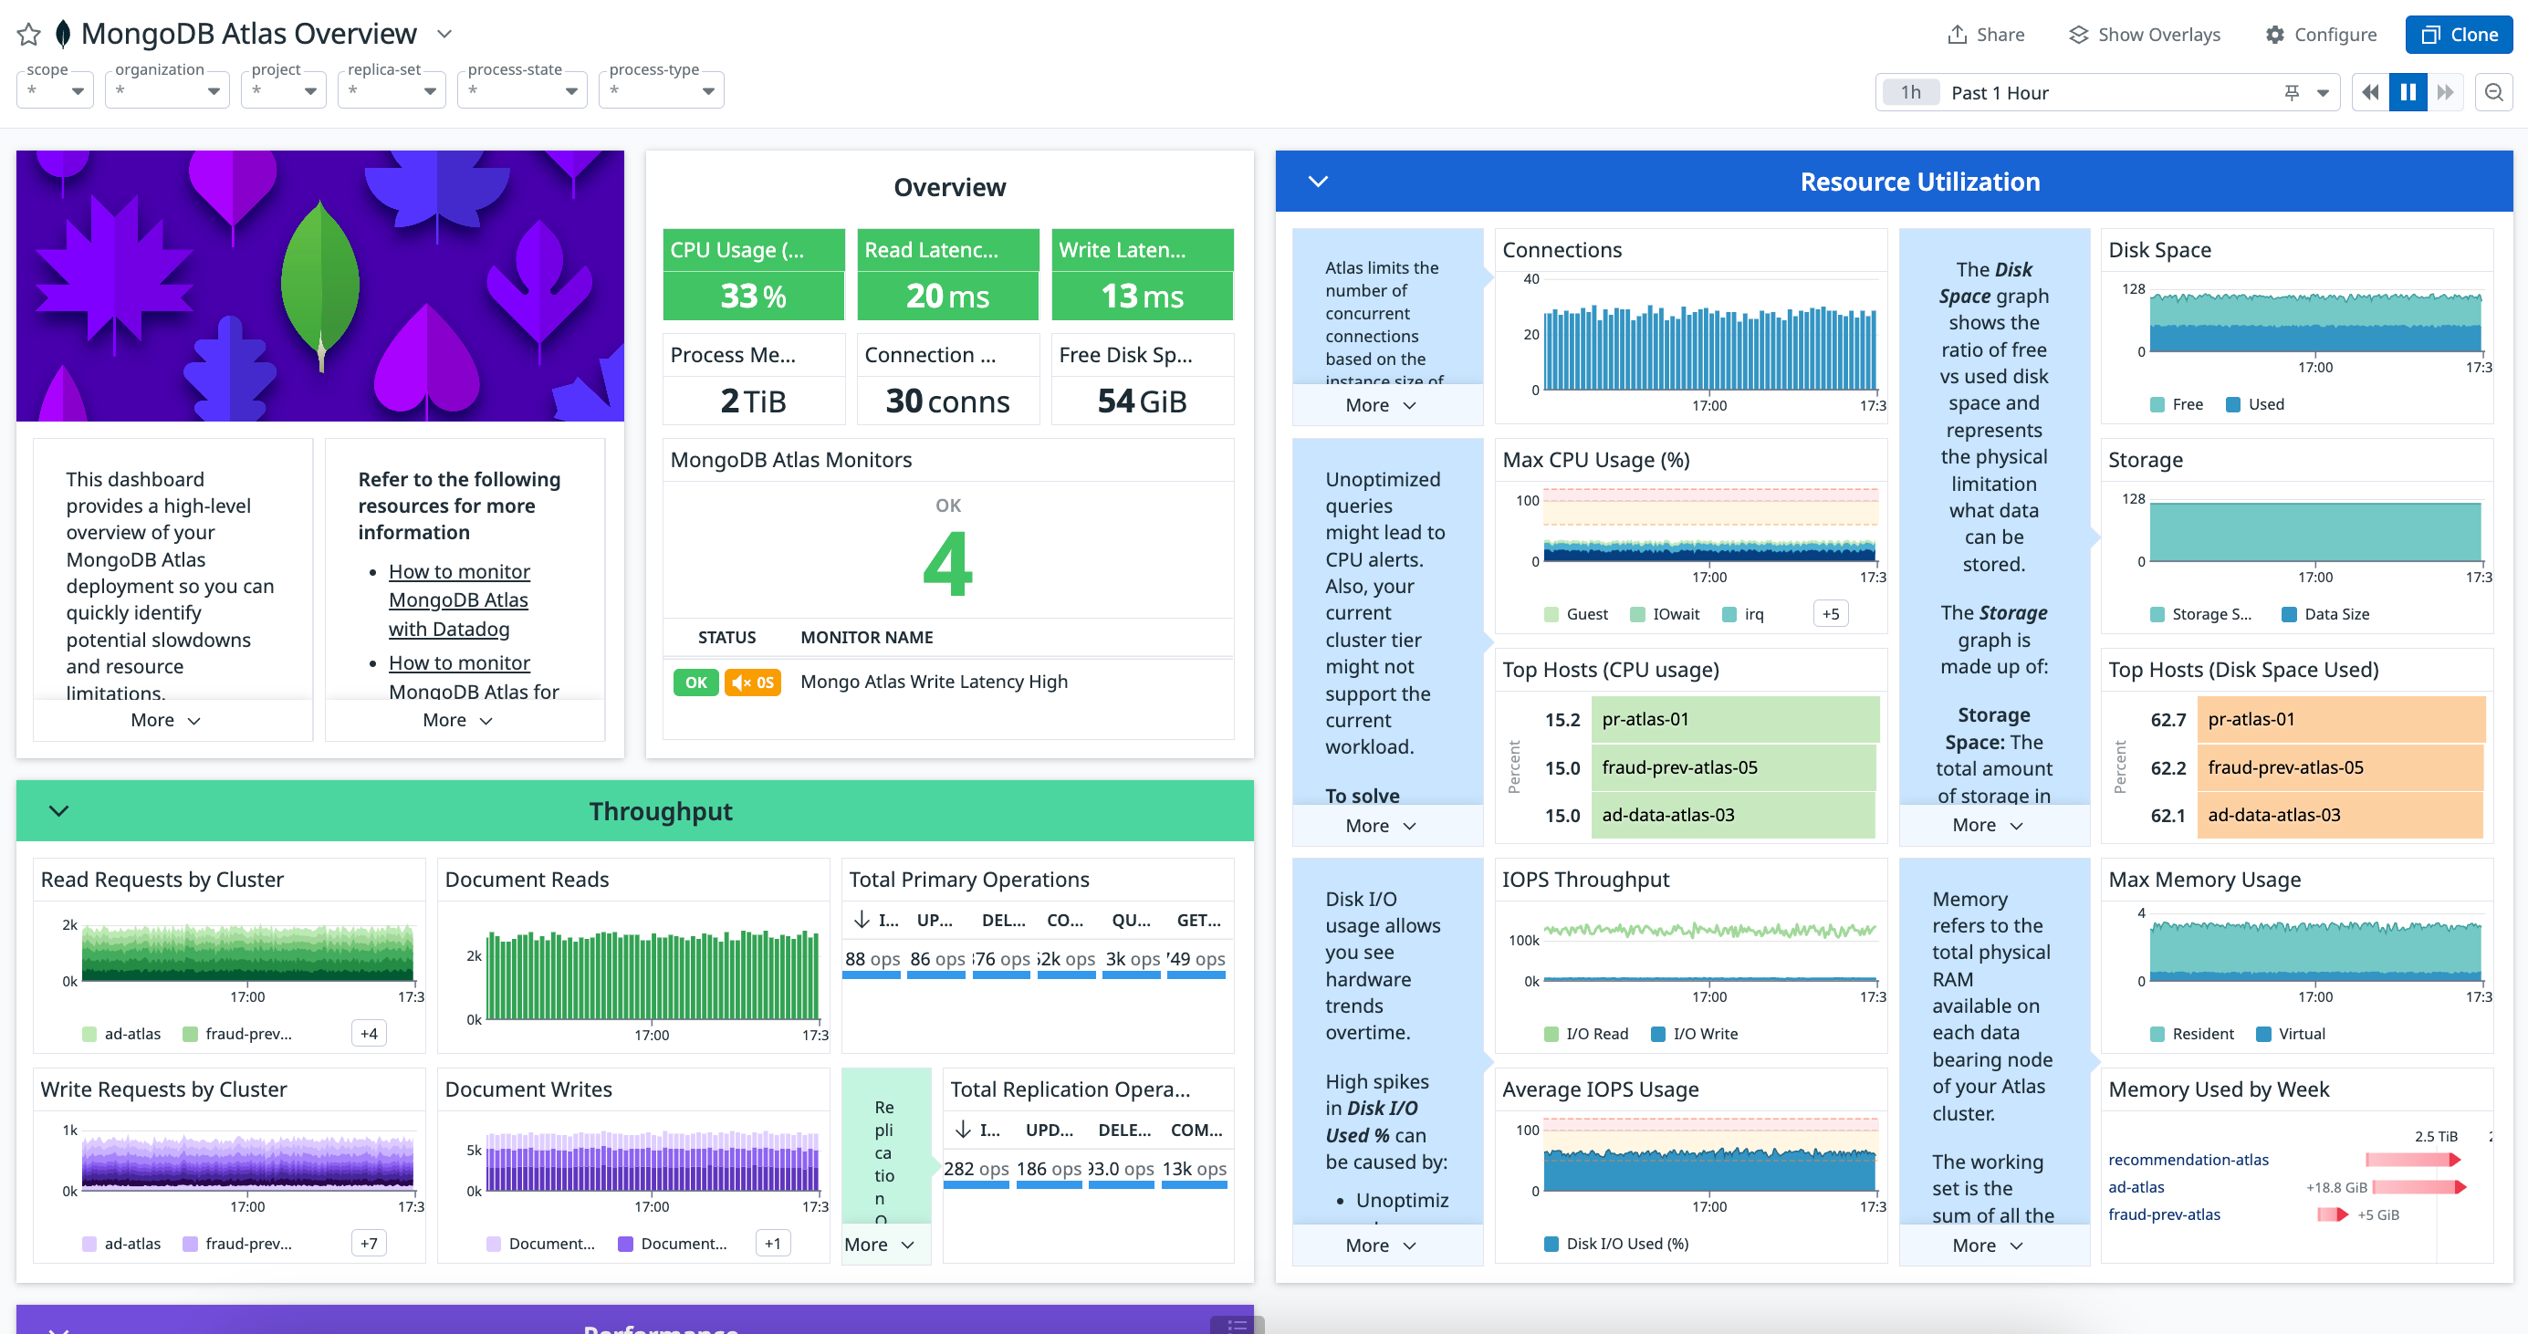Star the MongoDB Atlas Overview dashboard
This screenshot has height=1334, width=2528.
click(28, 34)
